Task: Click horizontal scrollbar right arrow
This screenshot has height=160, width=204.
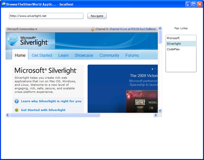Action: (156, 115)
